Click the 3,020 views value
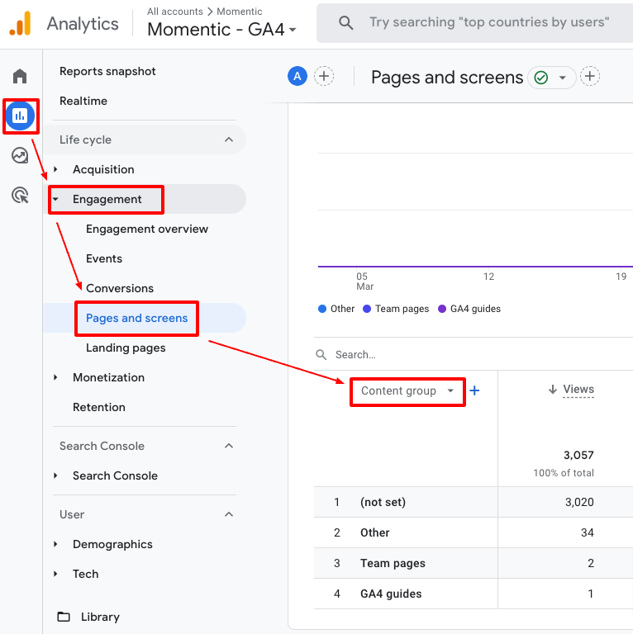The height and width of the screenshot is (634, 633). click(579, 502)
